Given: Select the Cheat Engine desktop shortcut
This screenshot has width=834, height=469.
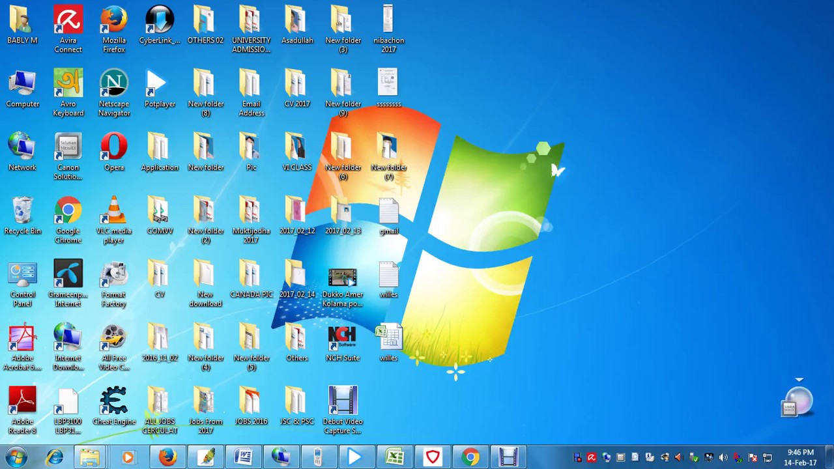Looking at the screenshot, I should 114,406.
